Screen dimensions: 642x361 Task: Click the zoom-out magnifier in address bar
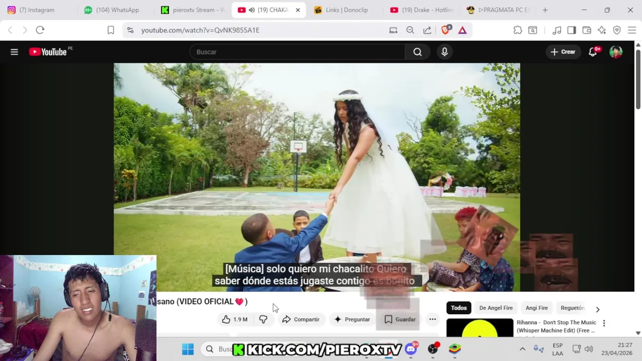(x=410, y=30)
